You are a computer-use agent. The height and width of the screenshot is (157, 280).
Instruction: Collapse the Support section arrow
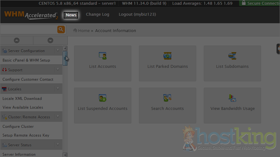pos(58,70)
